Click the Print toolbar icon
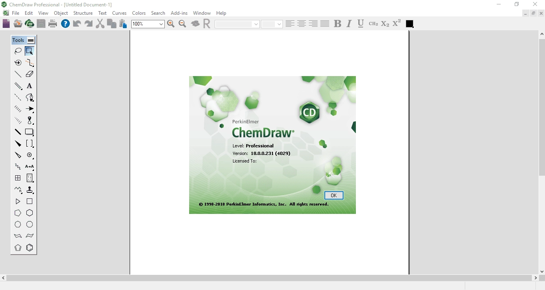The image size is (545, 290). click(53, 24)
